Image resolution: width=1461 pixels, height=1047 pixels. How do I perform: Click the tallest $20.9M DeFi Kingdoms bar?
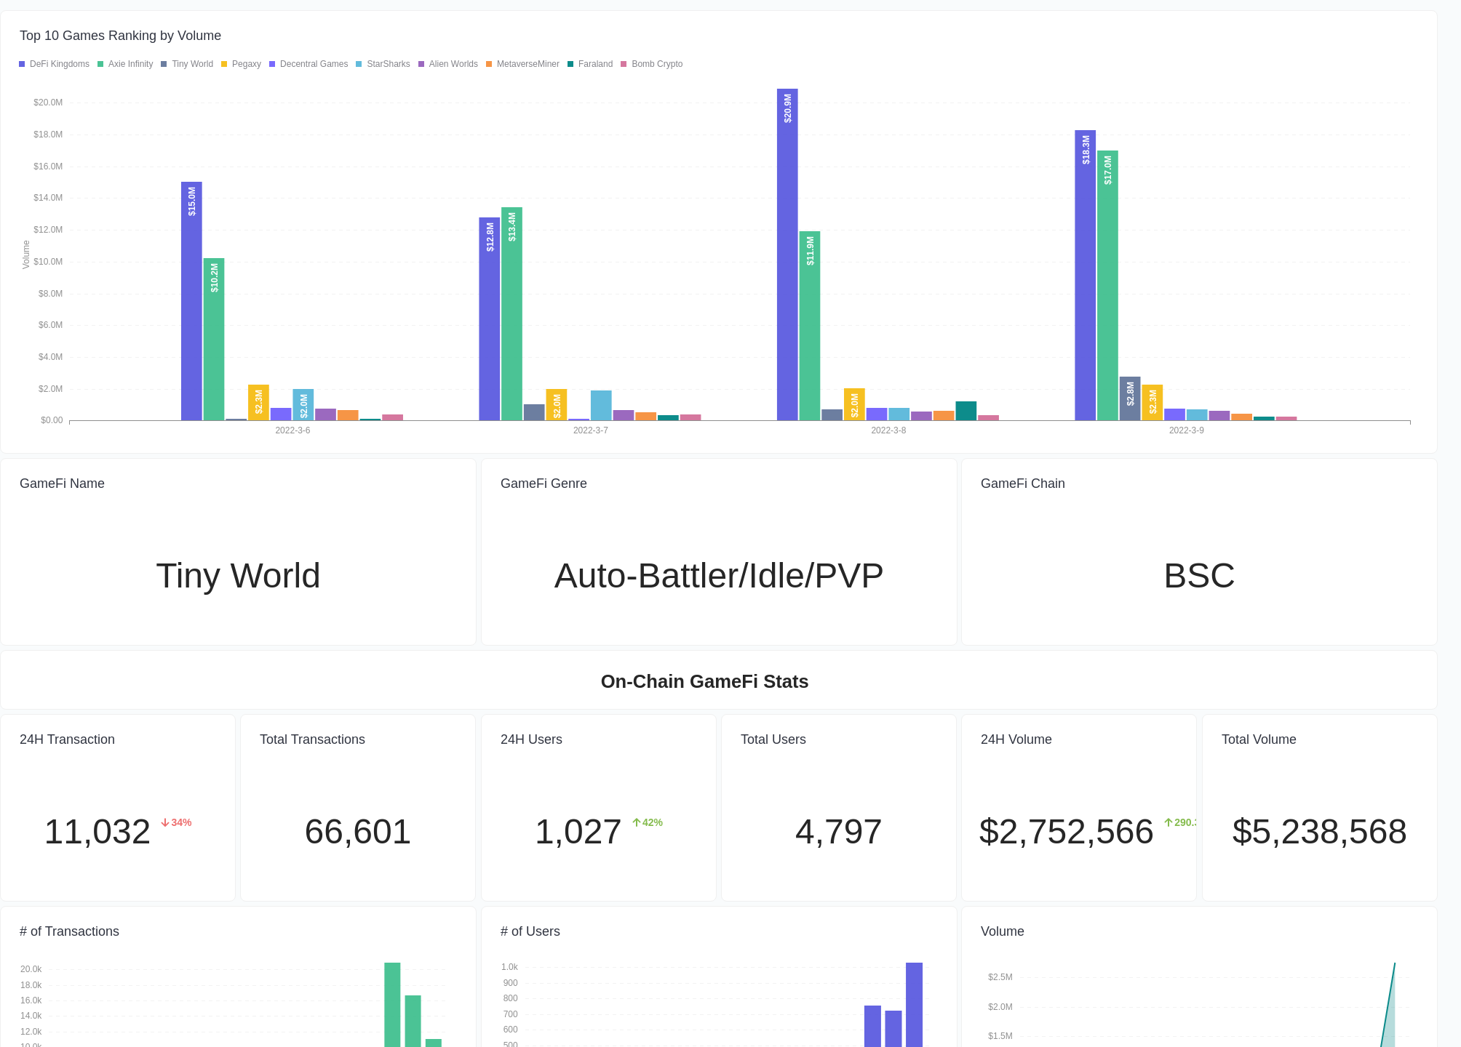pos(787,254)
